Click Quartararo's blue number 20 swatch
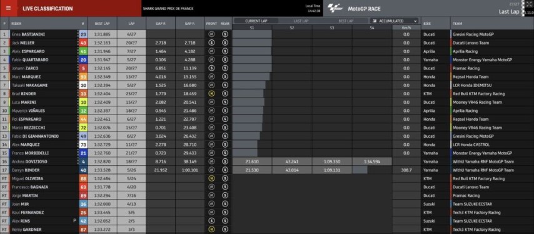Image resolution: width=534 pixels, height=234 pixels. [83, 60]
